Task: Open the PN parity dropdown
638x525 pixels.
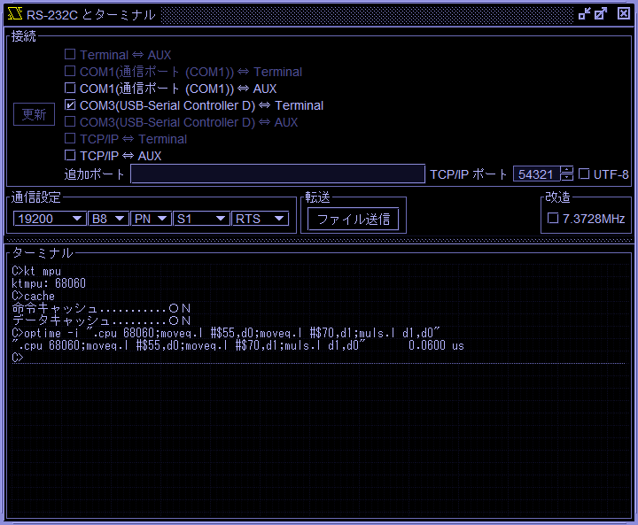Action: 151,219
